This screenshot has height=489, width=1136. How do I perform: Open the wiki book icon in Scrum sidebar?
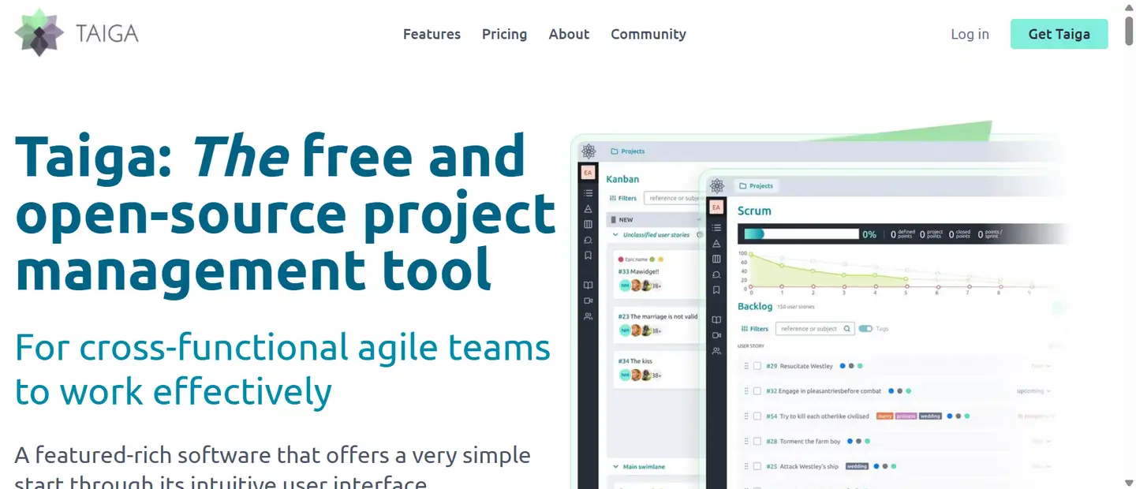click(716, 319)
